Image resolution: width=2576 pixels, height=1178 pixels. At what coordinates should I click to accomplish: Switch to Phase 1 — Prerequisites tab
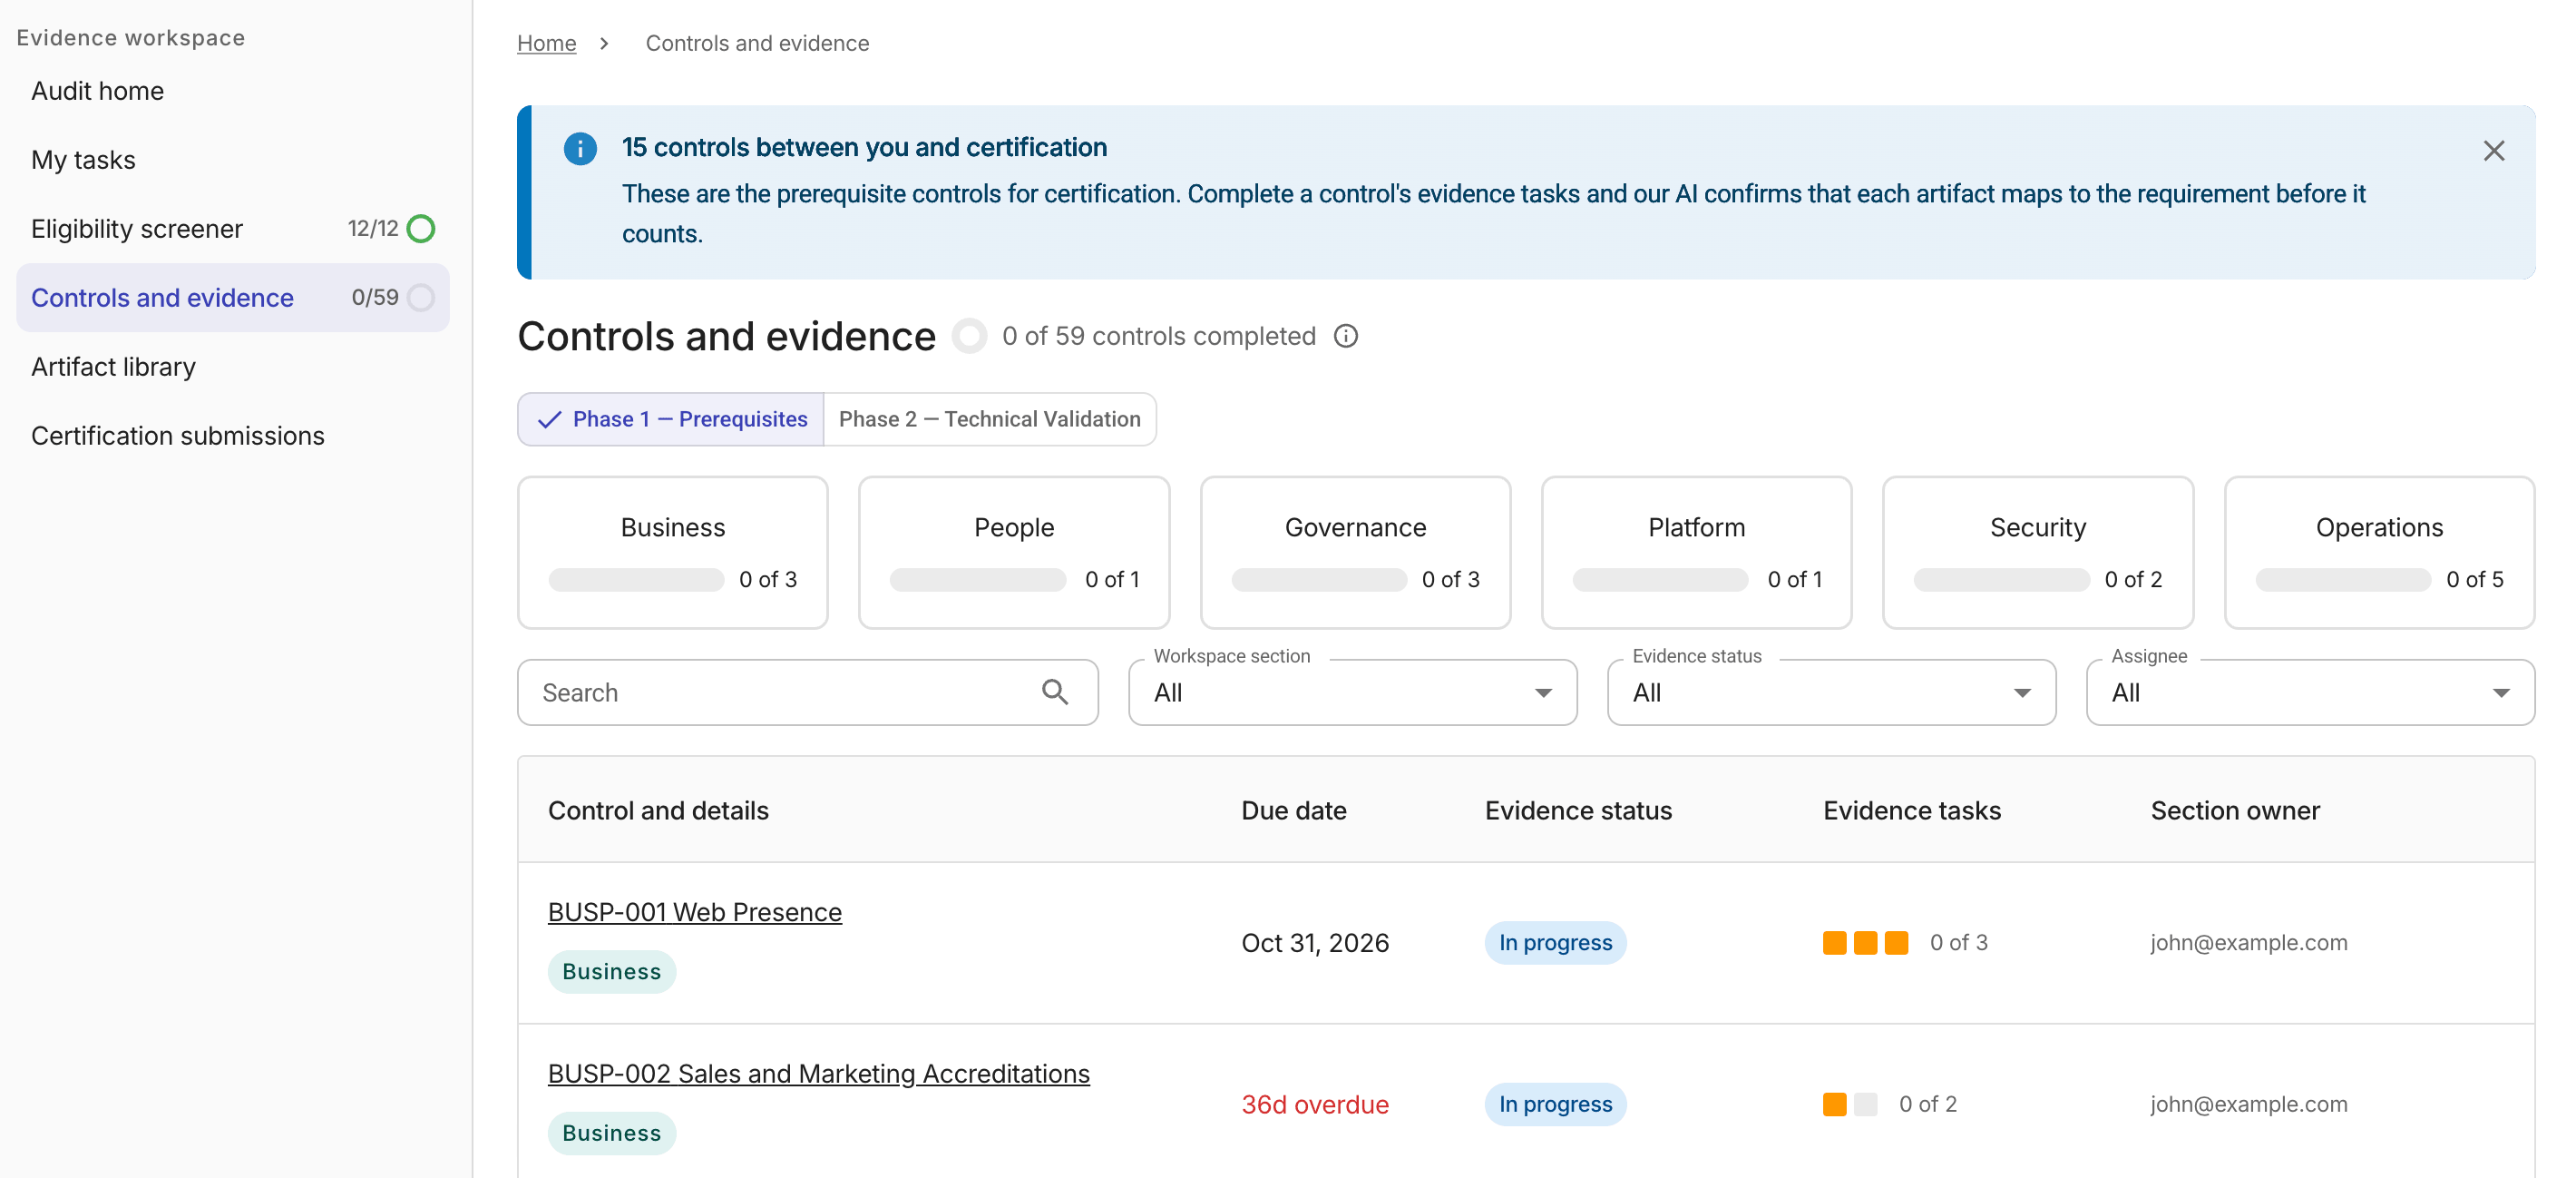[671, 419]
